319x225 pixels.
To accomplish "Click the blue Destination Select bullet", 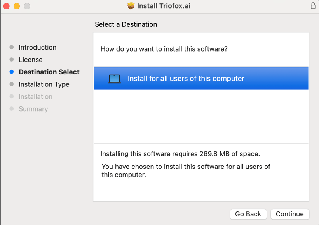I will pyautogui.click(x=12, y=72).
